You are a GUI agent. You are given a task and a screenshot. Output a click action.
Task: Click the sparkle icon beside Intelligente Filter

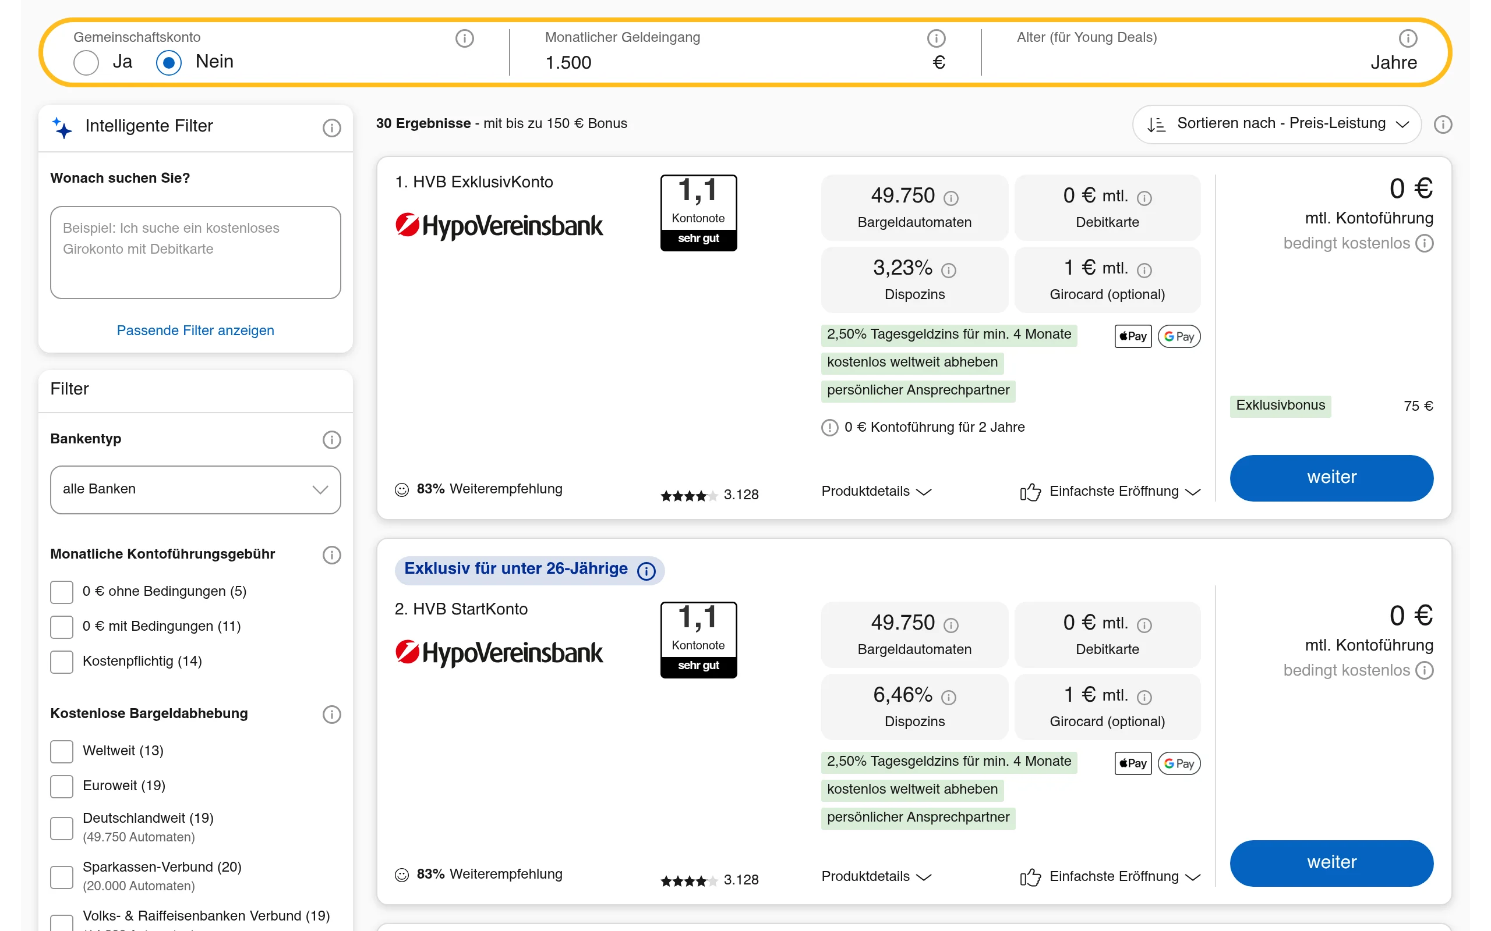click(x=62, y=127)
